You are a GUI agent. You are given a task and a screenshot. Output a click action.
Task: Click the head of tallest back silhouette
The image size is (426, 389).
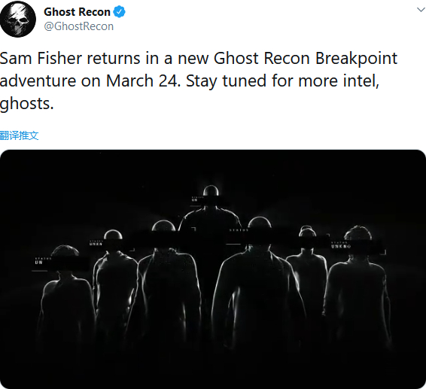211,190
